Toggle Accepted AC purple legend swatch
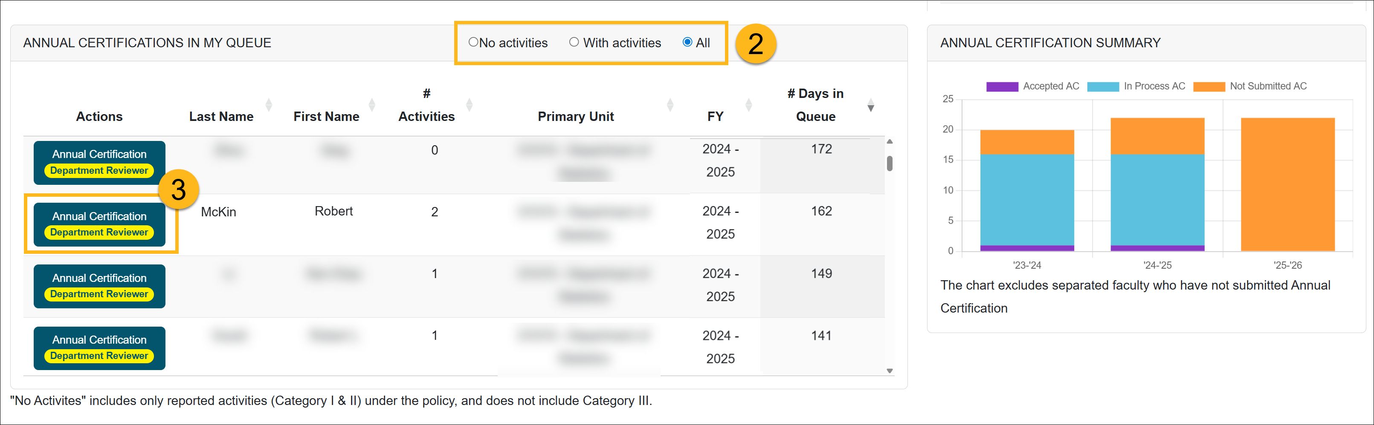Viewport: 1374px width, 425px height. [x=1002, y=86]
